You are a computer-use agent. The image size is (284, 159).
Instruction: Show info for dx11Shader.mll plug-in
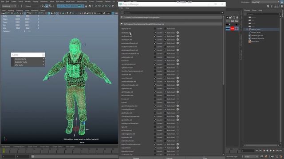coord(177,92)
